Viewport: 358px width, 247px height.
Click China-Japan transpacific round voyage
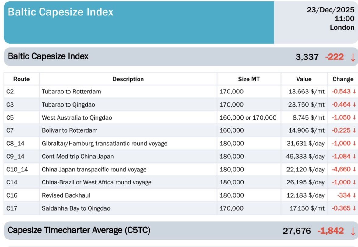click(x=94, y=170)
